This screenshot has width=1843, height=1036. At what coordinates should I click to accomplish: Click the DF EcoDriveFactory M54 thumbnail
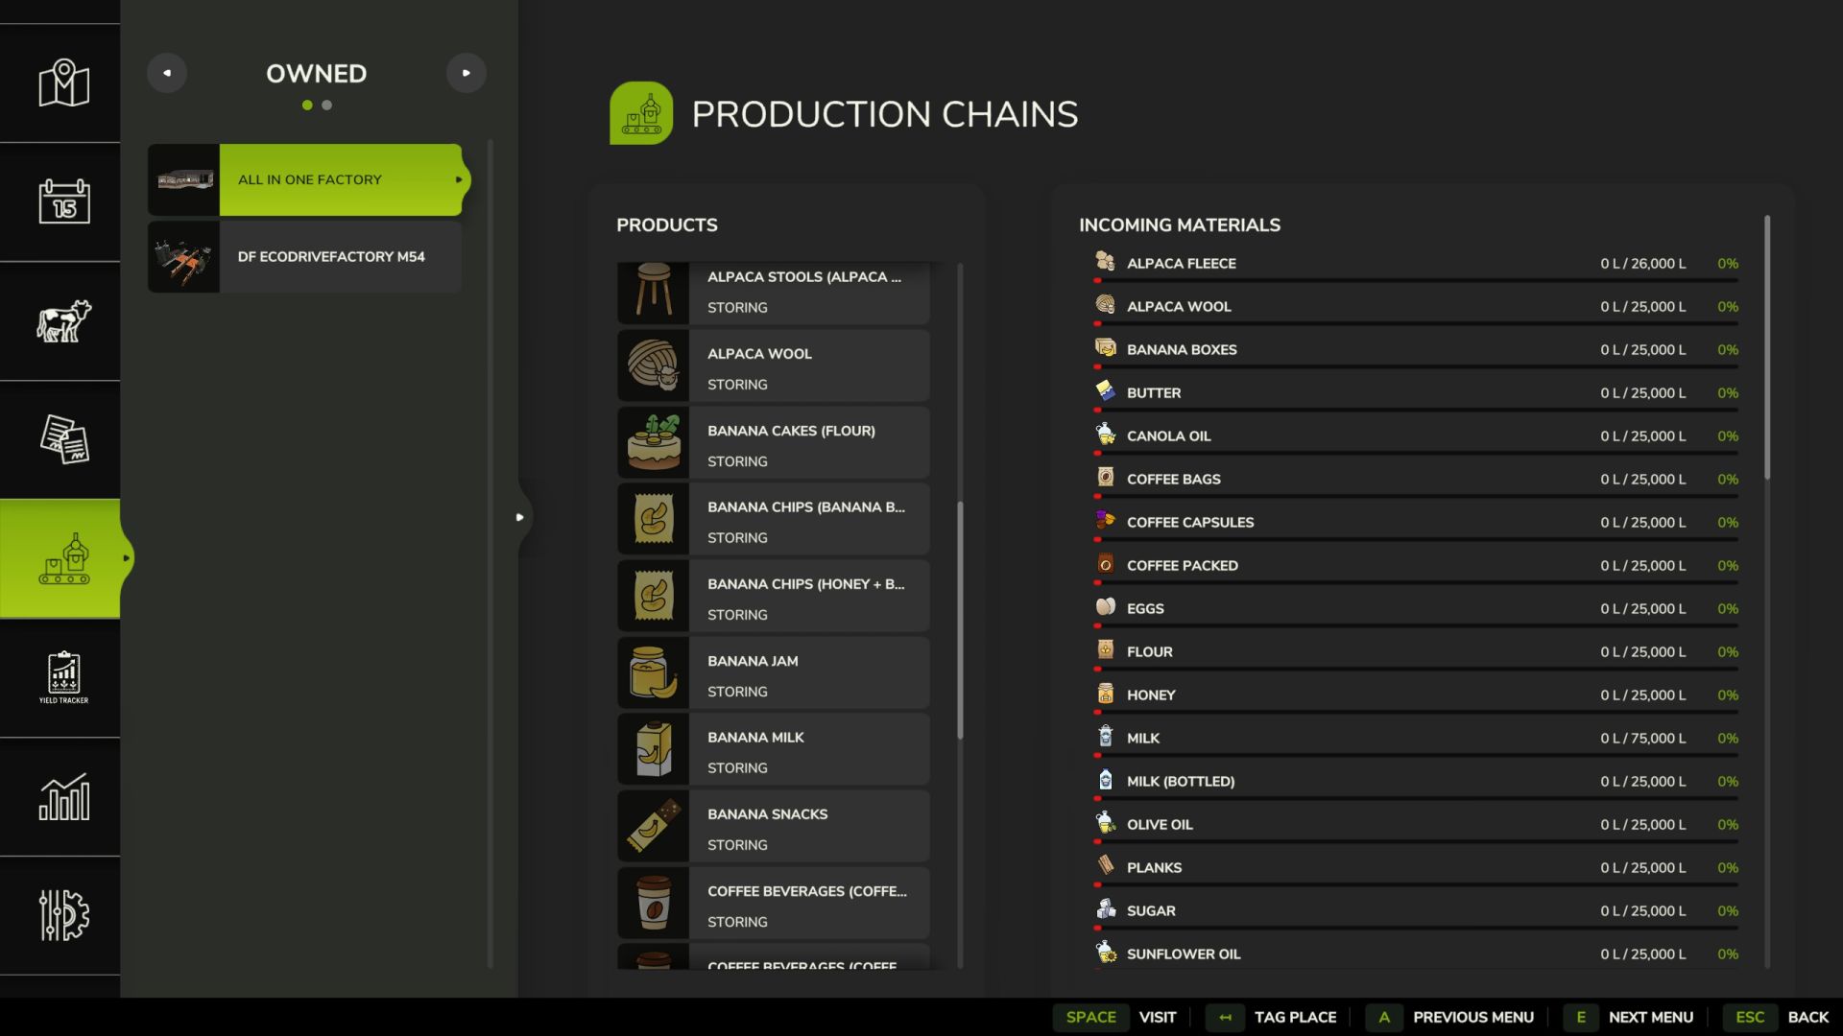coord(183,256)
